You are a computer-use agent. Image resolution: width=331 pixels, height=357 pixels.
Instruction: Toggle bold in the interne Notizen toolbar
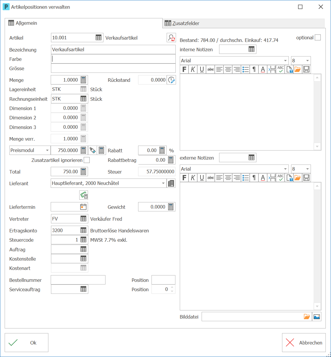[184, 69]
